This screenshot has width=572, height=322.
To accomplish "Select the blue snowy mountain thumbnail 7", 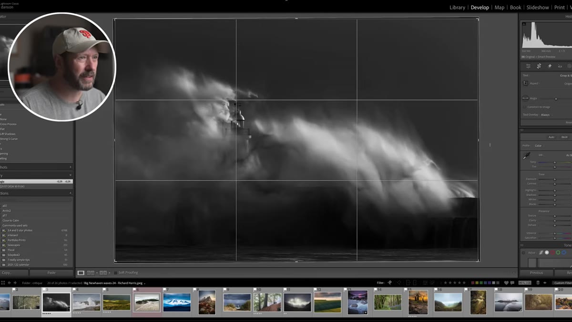I will click(x=177, y=302).
